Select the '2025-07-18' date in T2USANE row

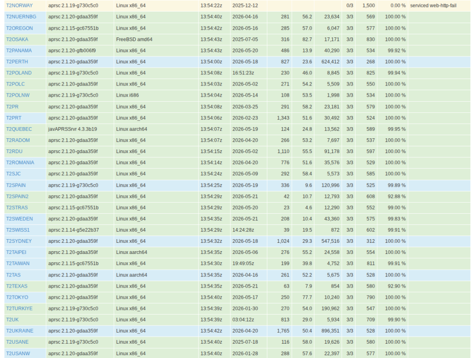pos(245,342)
